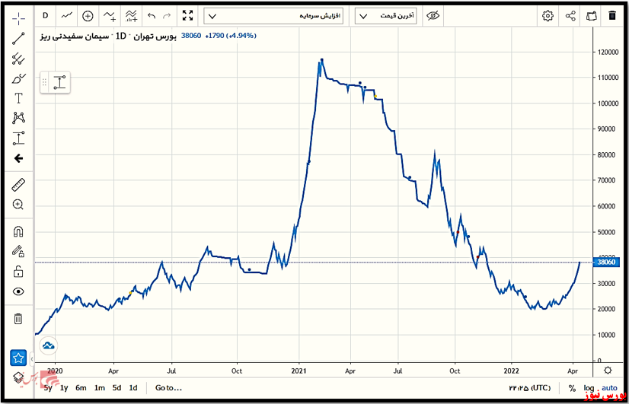This screenshot has height=404, width=629.
Task: Select the text annotation tool
Action: [x=19, y=98]
